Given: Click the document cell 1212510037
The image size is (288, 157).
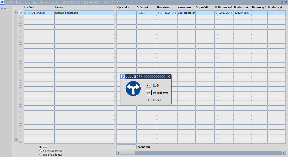Looking at the screenshot, I should (x=243, y=13).
